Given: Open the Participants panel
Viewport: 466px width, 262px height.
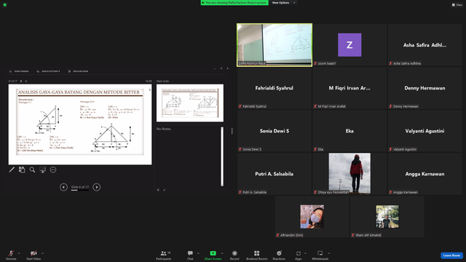Looking at the screenshot, I should pyautogui.click(x=163, y=255).
